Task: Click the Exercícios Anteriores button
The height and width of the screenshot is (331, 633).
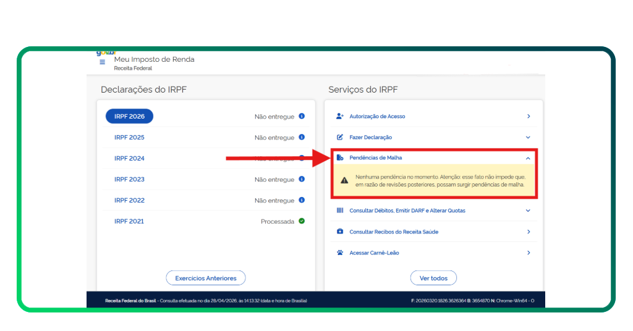Action: tap(206, 278)
